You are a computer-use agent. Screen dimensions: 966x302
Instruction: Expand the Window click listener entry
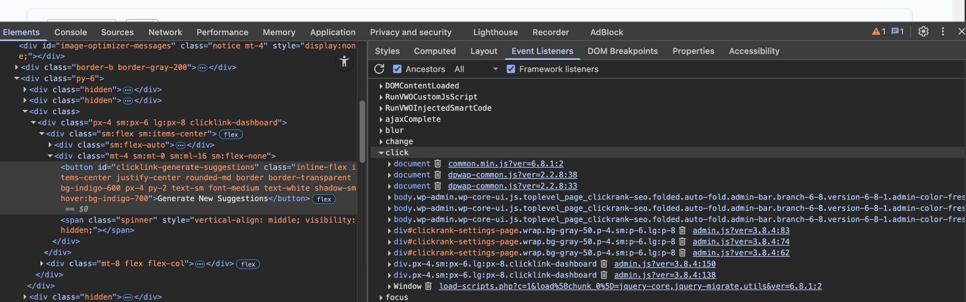(389, 287)
